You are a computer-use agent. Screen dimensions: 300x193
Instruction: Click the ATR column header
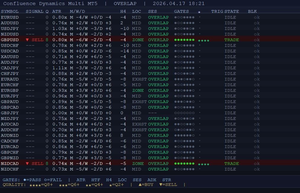(x=57, y=12)
